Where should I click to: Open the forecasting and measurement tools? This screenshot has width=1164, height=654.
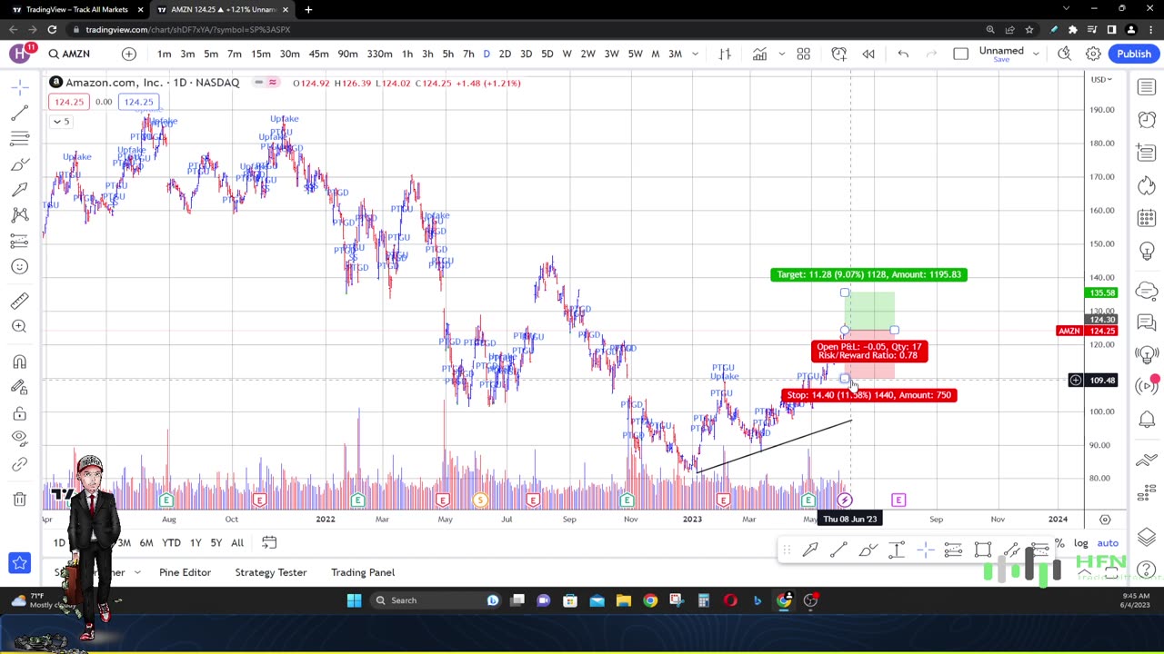[19, 241]
